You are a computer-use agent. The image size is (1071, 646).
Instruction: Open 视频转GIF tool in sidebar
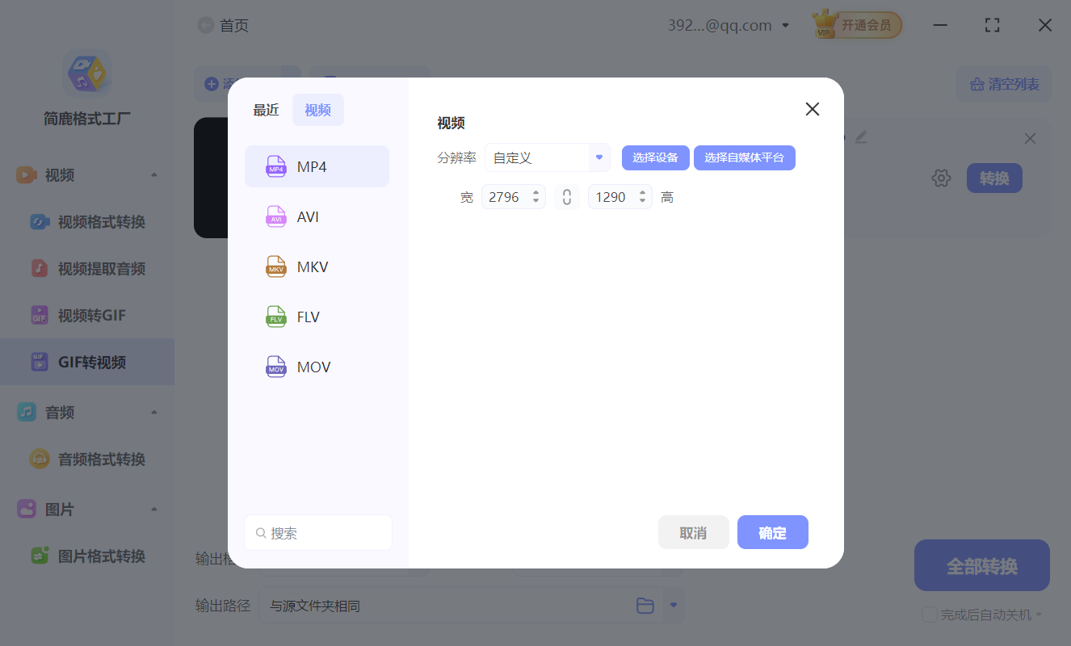[86, 315]
